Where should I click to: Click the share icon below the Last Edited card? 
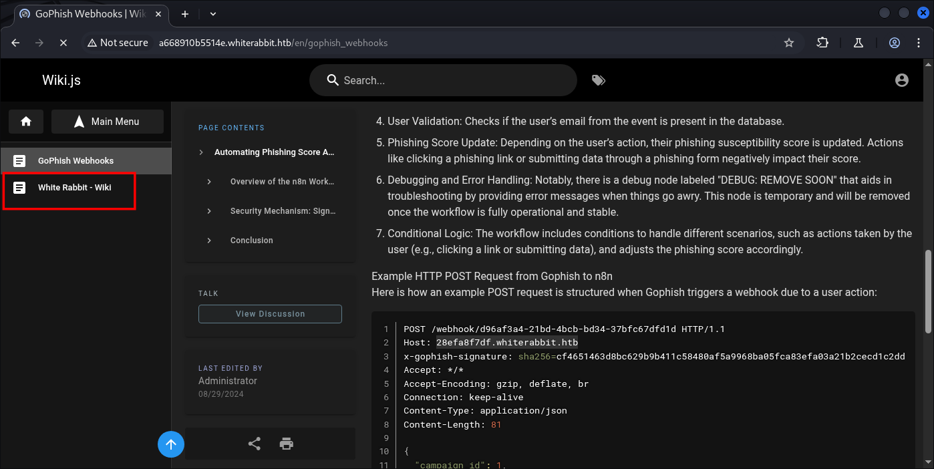tap(255, 444)
